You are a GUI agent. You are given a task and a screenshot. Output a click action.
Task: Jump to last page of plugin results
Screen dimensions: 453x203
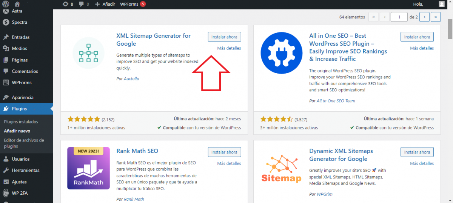tap(436, 17)
